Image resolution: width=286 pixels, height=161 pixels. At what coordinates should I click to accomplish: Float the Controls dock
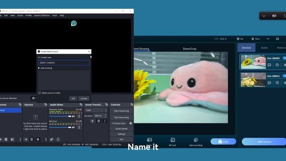(x=132, y=105)
